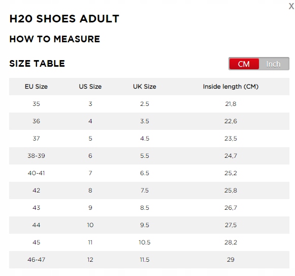Select the UK size 6.5 cell
The width and height of the screenshot is (295, 276).
[145, 173]
